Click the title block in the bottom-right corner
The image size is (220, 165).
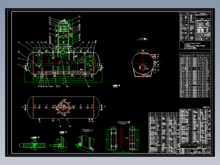point(195,150)
